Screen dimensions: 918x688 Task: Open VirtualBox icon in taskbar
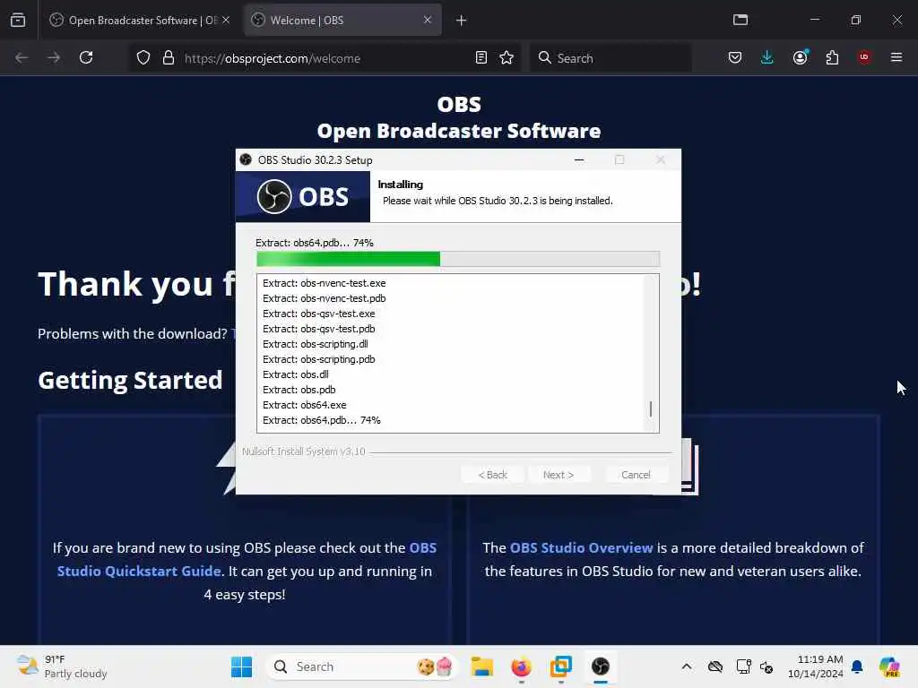click(561, 666)
